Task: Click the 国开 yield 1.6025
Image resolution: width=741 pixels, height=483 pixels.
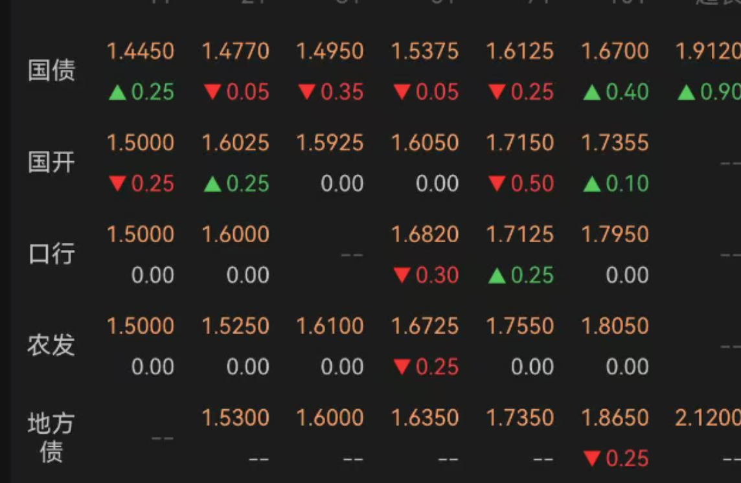Action: [236, 142]
